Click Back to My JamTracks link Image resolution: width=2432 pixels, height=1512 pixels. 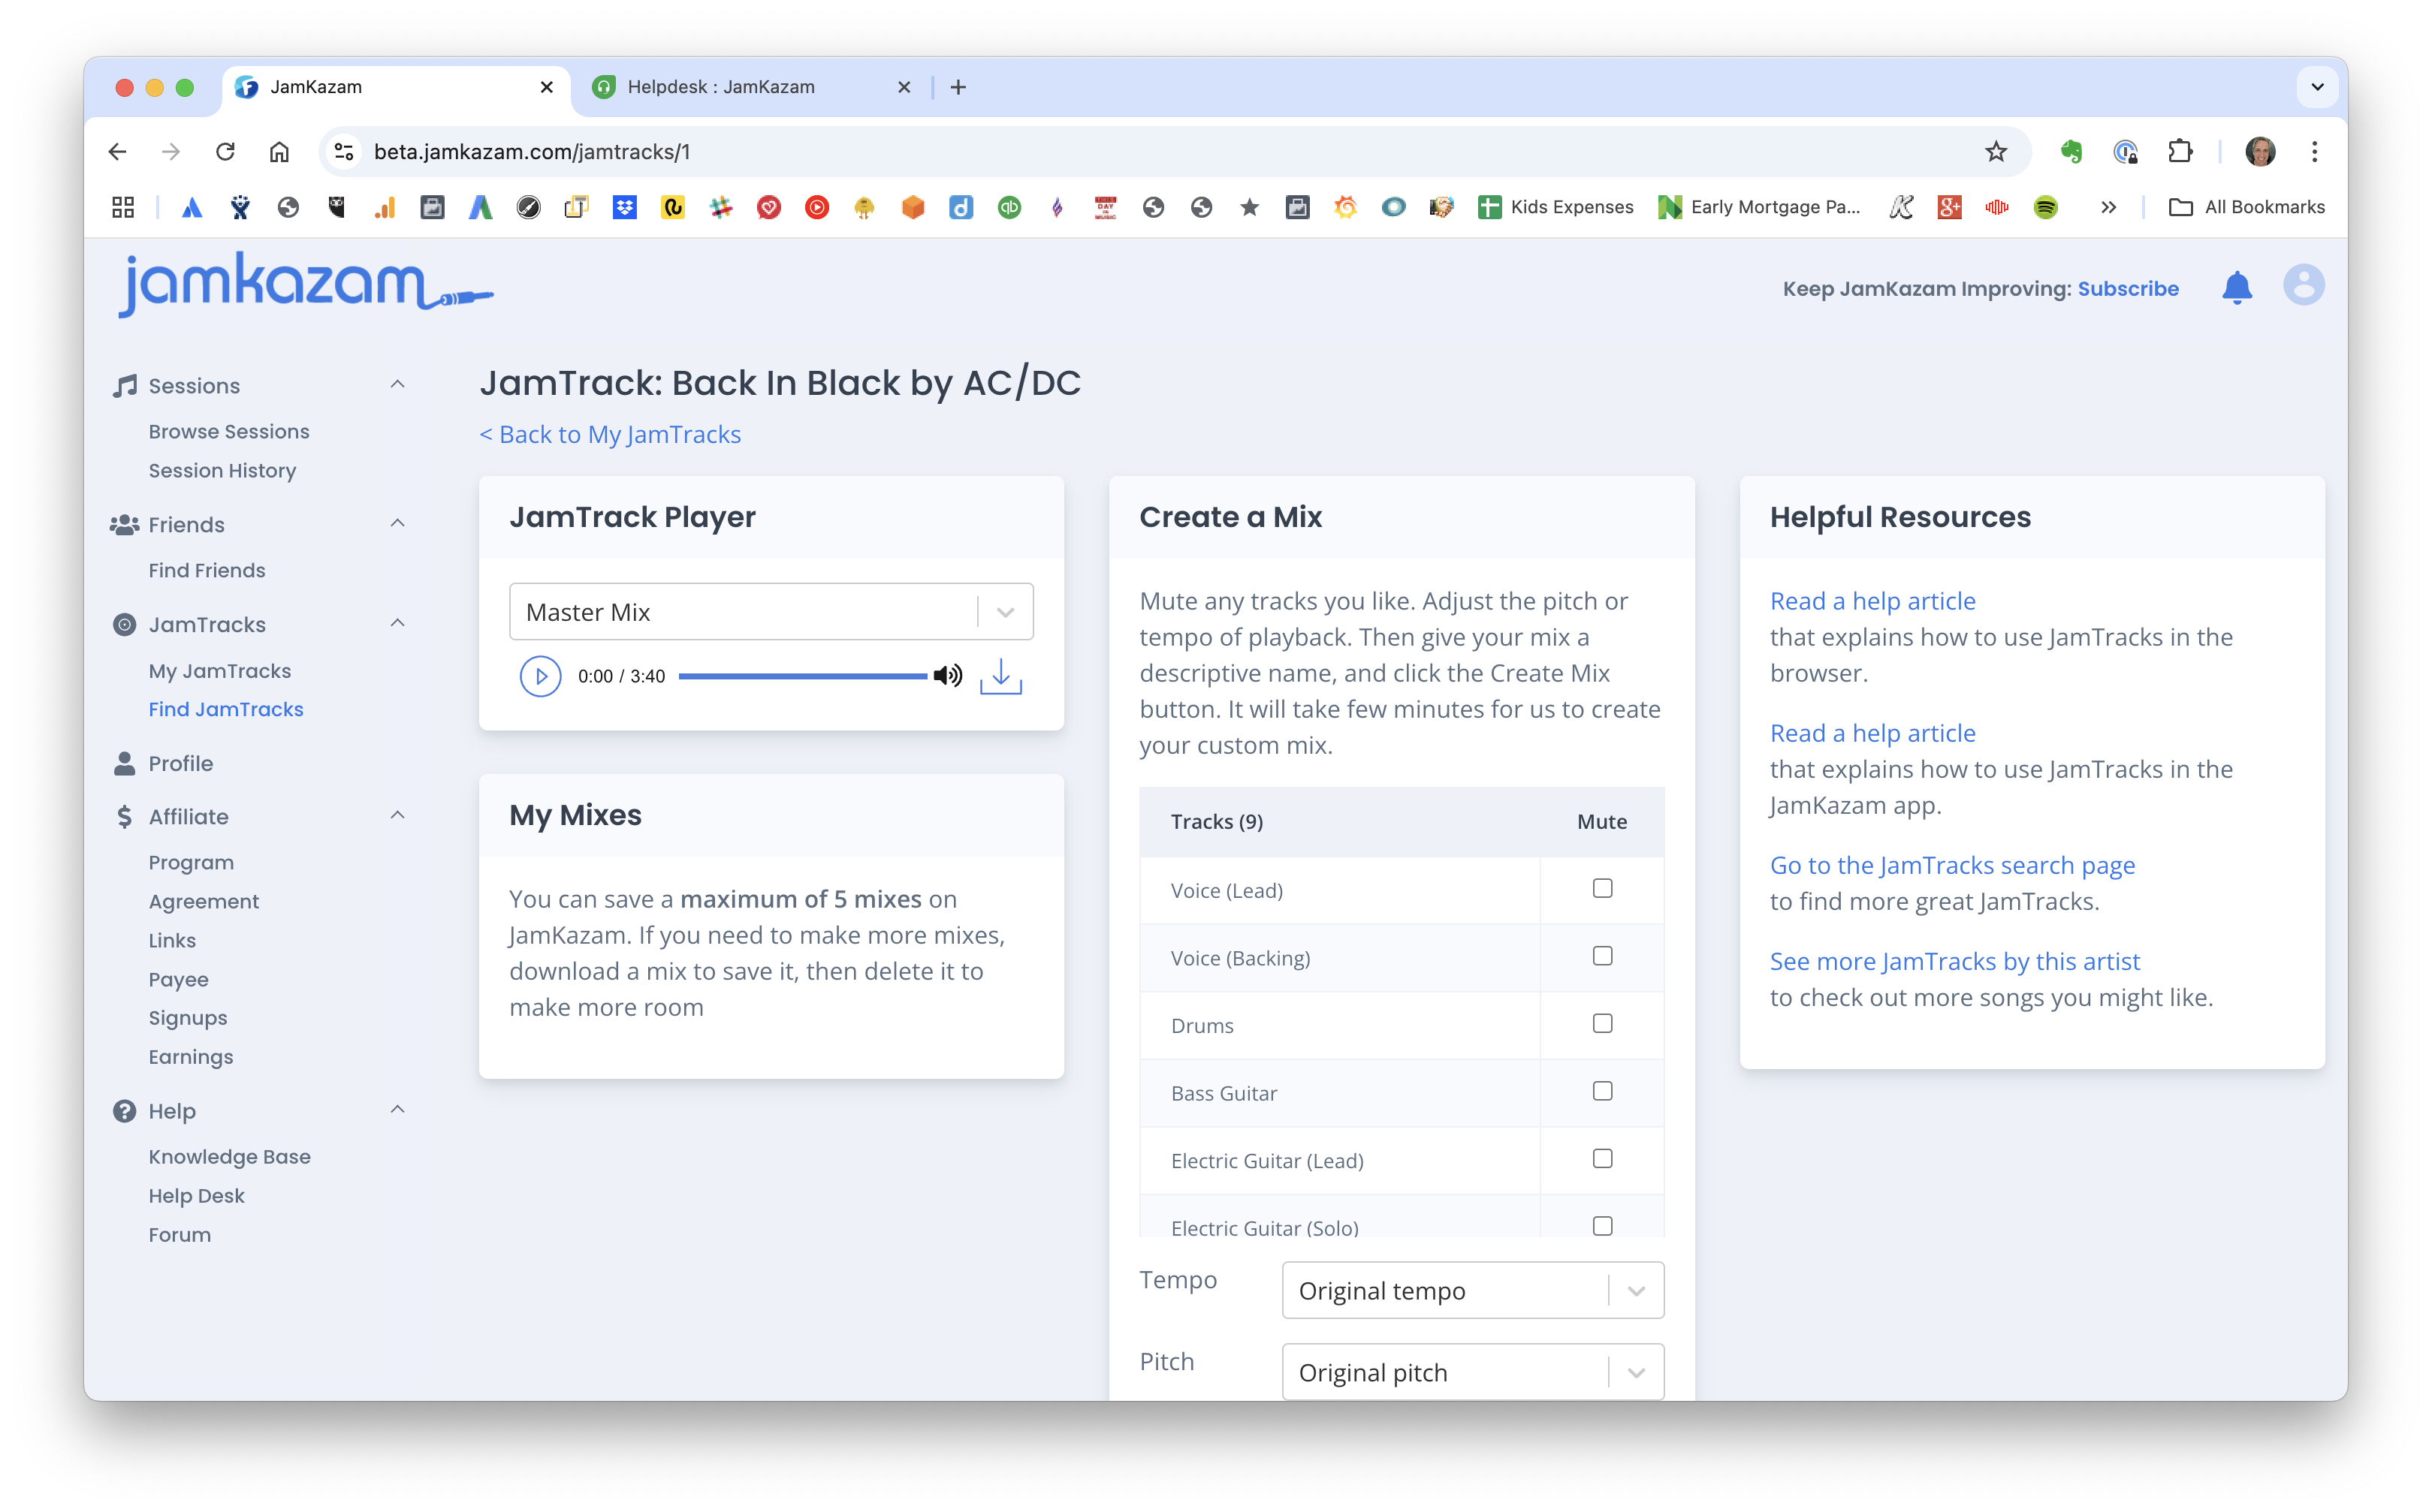(610, 434)
